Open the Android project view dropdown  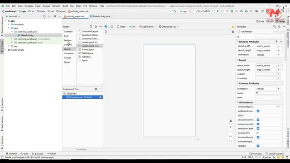click(13, 16)
